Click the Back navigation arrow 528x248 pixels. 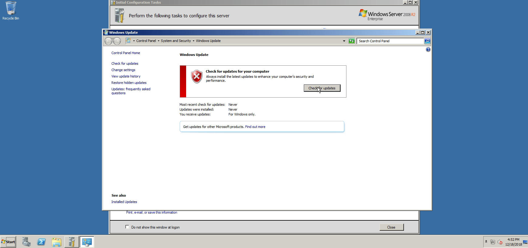click(x=108, y=41)
